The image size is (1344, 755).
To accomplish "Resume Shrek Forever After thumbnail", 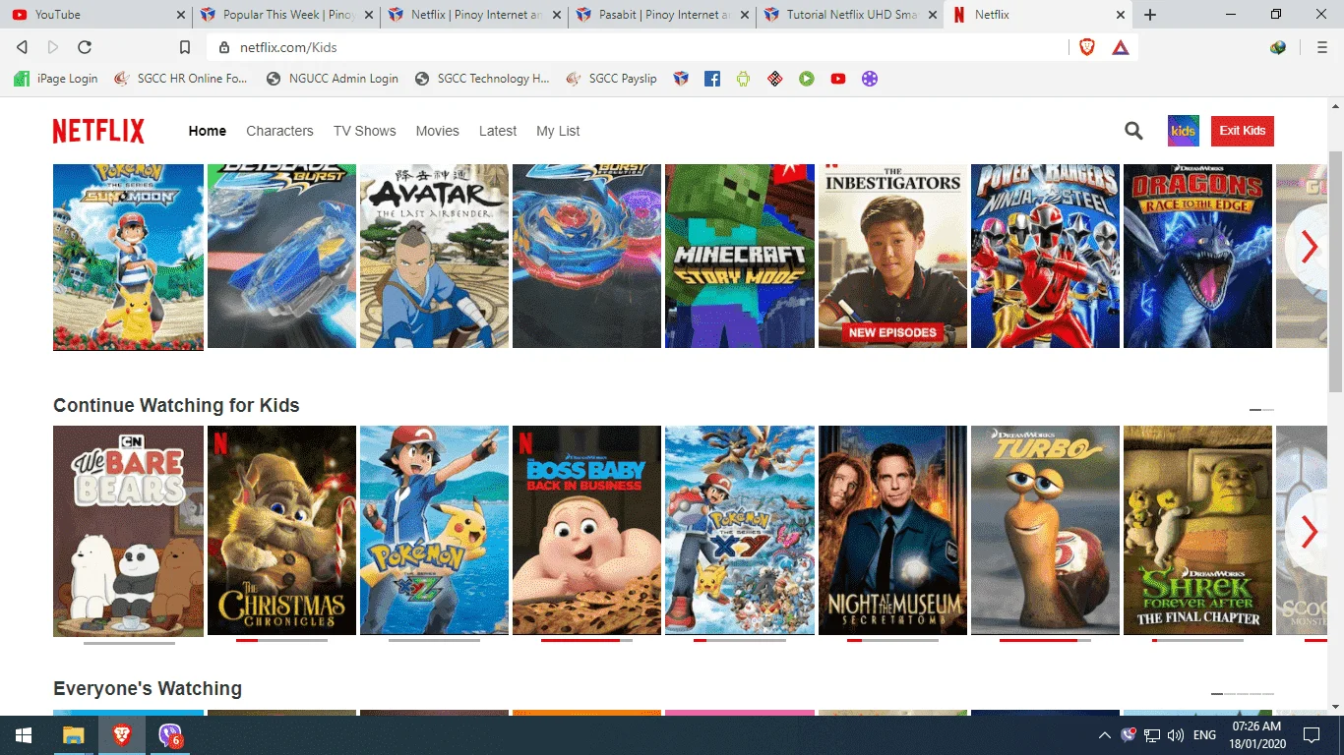I will (x=1197, y=530).
